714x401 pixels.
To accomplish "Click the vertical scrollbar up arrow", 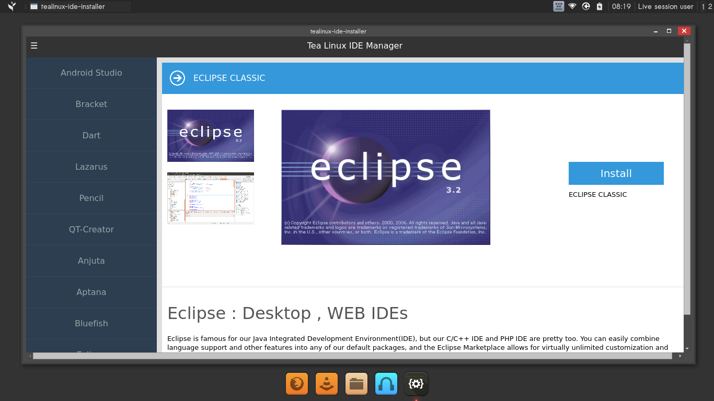I will tap(687, 40).
